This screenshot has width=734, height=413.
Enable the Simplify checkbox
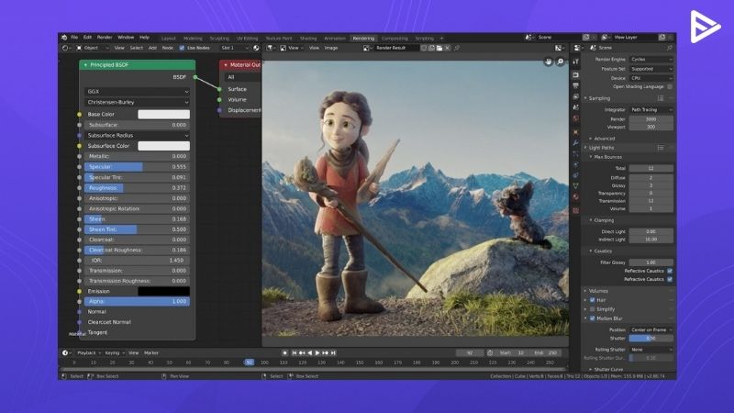(x=592, y=309)
